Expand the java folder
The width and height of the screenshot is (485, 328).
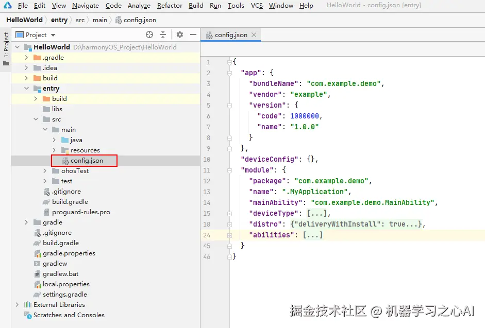point(54,140)
